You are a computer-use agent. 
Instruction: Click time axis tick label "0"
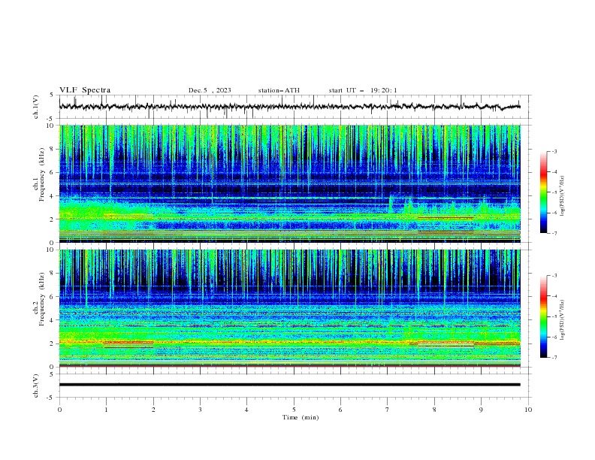59,410
